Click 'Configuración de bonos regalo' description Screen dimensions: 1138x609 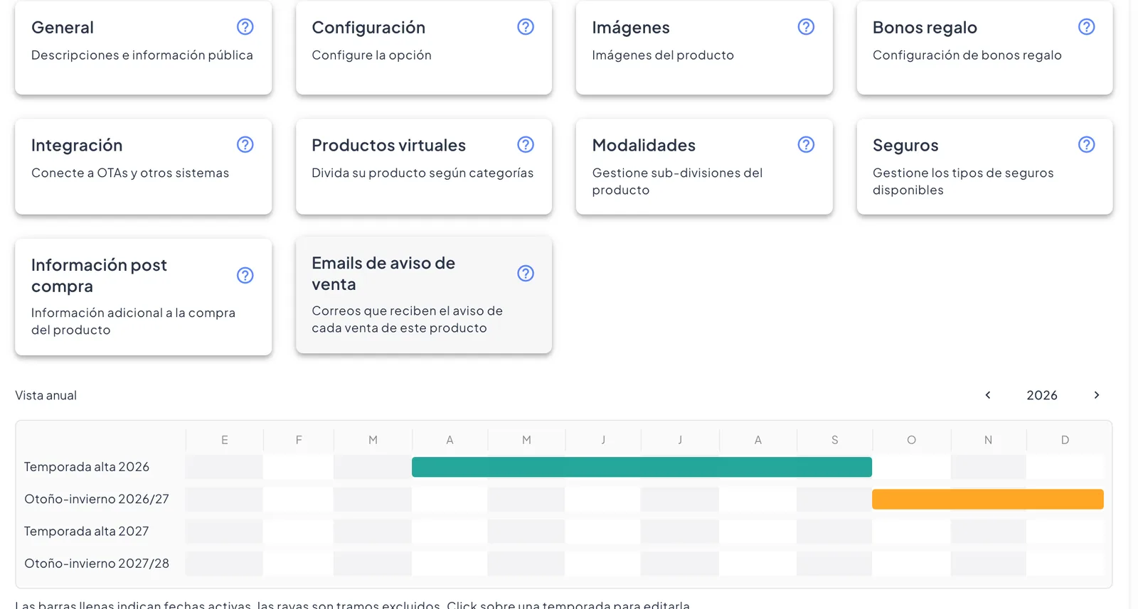click(967, 55)
